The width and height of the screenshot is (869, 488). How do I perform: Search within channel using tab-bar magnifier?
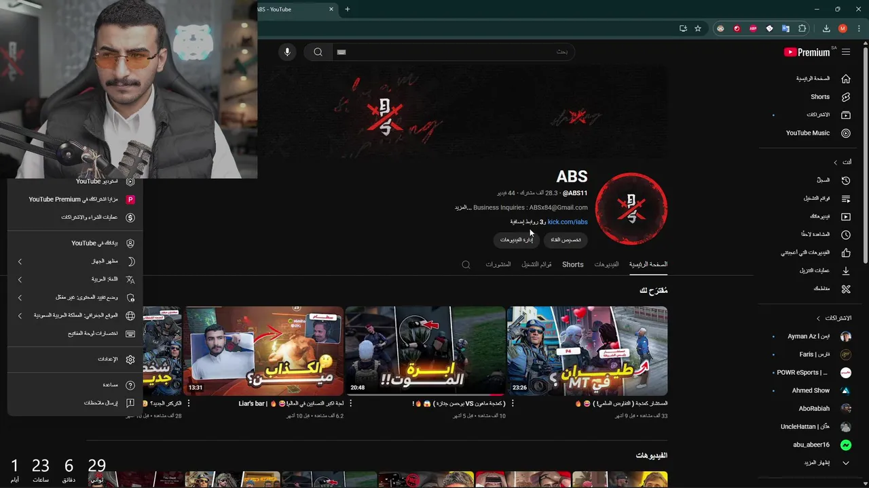(x=466, y=264)
